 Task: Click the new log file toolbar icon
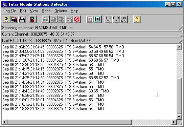[x=6, y=19]
